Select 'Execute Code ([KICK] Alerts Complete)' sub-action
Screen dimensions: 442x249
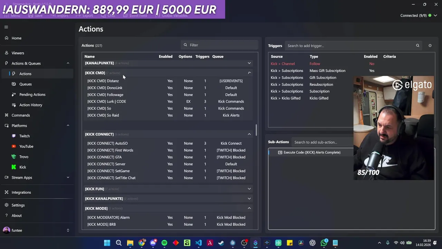click(x=312, y=152)
